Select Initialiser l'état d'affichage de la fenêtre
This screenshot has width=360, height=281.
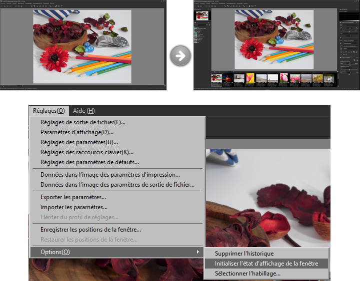266,264
